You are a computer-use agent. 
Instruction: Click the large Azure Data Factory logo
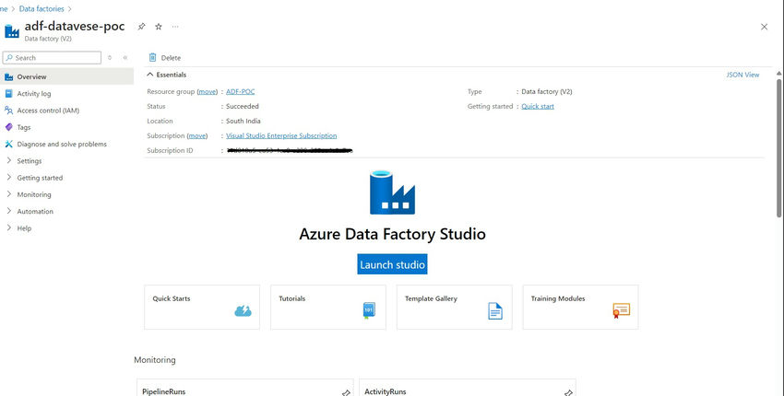tap(392, 192)
